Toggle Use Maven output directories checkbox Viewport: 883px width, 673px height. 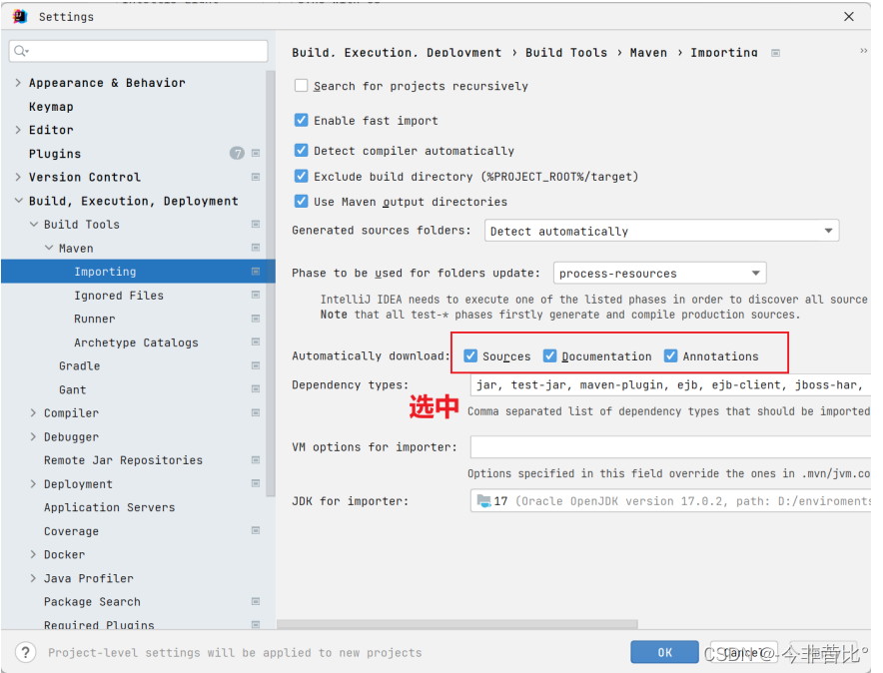[302, 202]
